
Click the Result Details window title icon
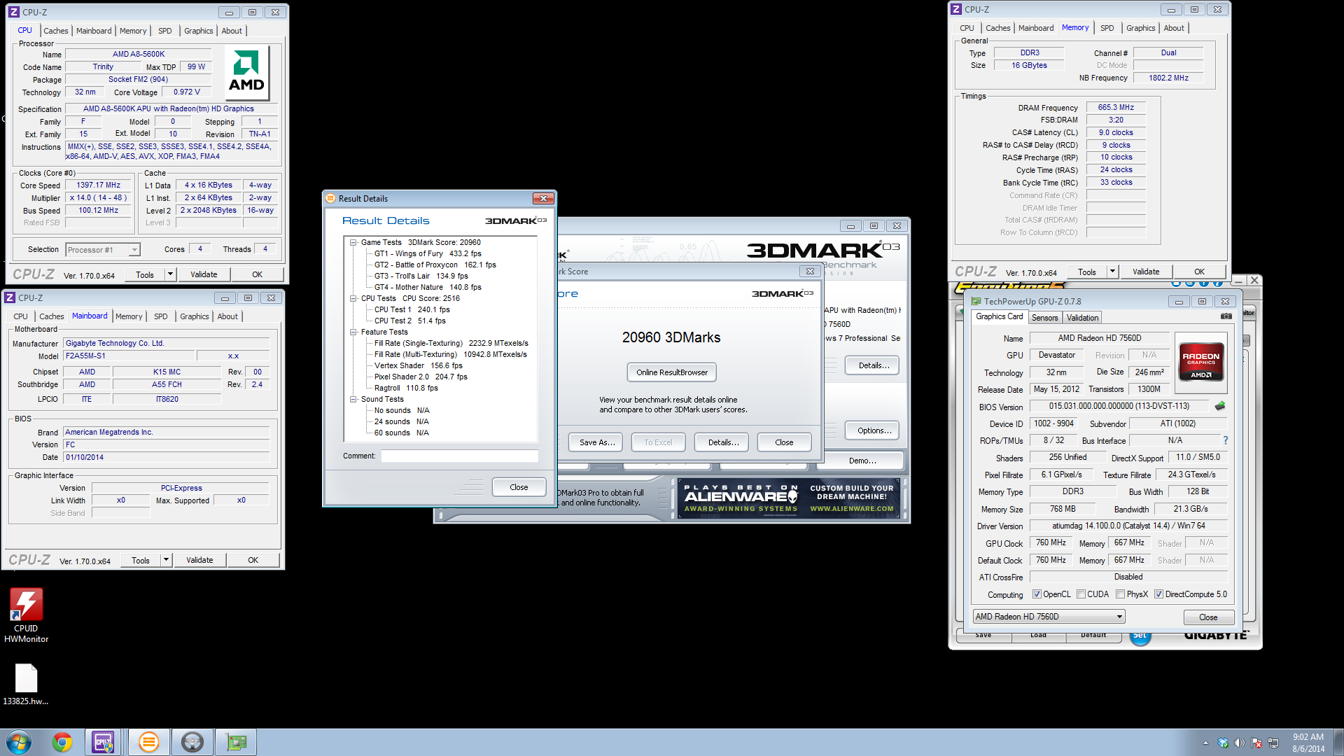click(330, 198)
